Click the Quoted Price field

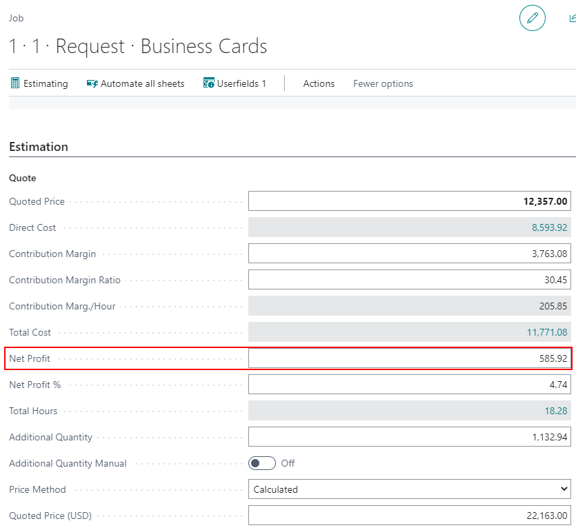[x=410, y=201]
